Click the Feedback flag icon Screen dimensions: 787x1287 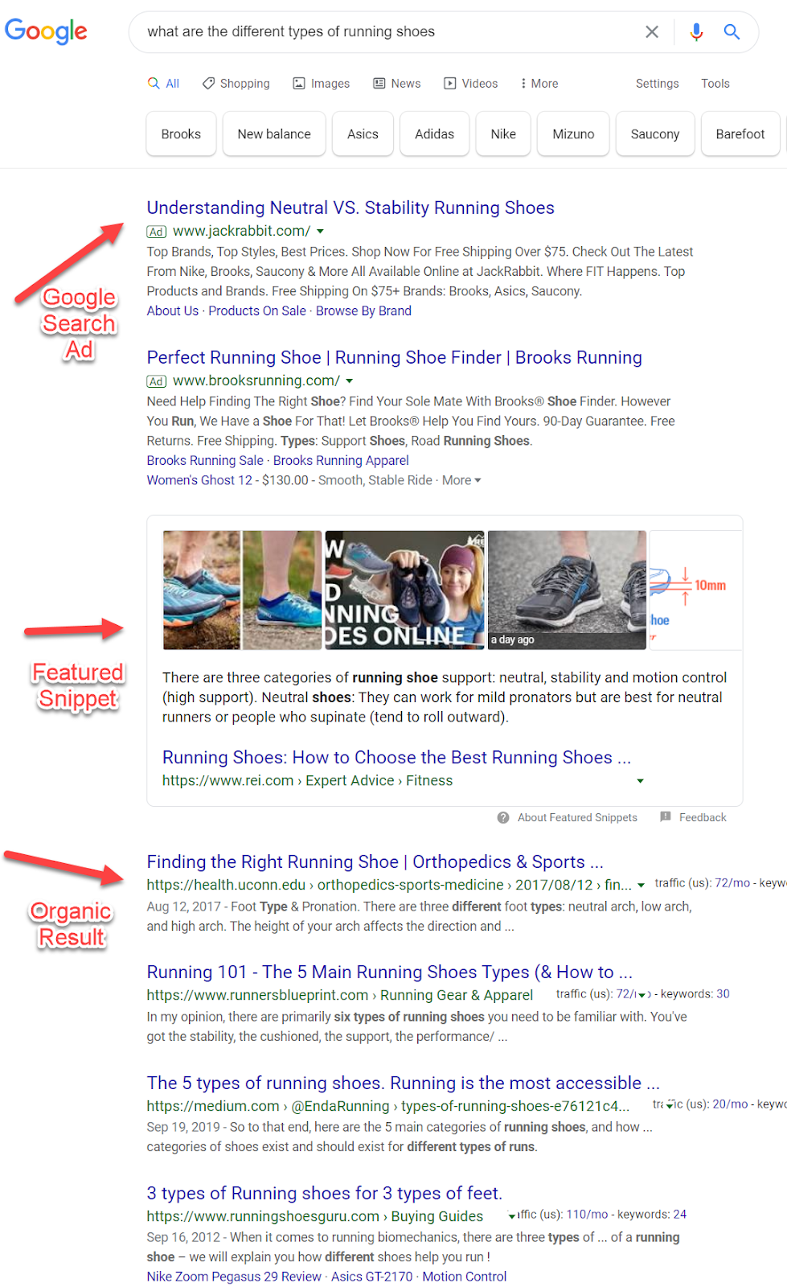pos(666,817)
